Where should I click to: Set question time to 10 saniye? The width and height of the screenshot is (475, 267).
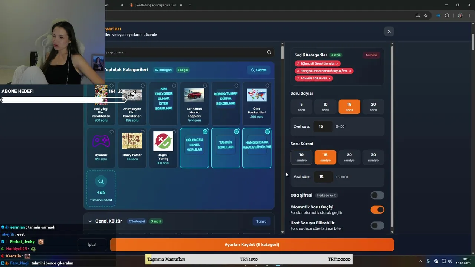click(x=301, y=157)
